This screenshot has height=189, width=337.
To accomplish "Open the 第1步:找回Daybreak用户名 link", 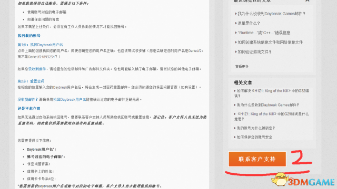I will pyautogui.click(x=40, y=45).
